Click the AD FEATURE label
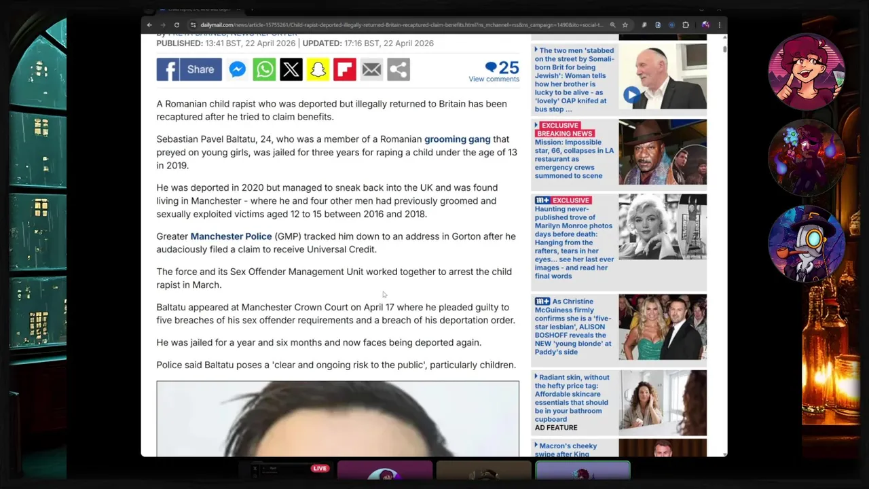Image resolution: width=869 pixels, height=489 pixels. [556, 428]
